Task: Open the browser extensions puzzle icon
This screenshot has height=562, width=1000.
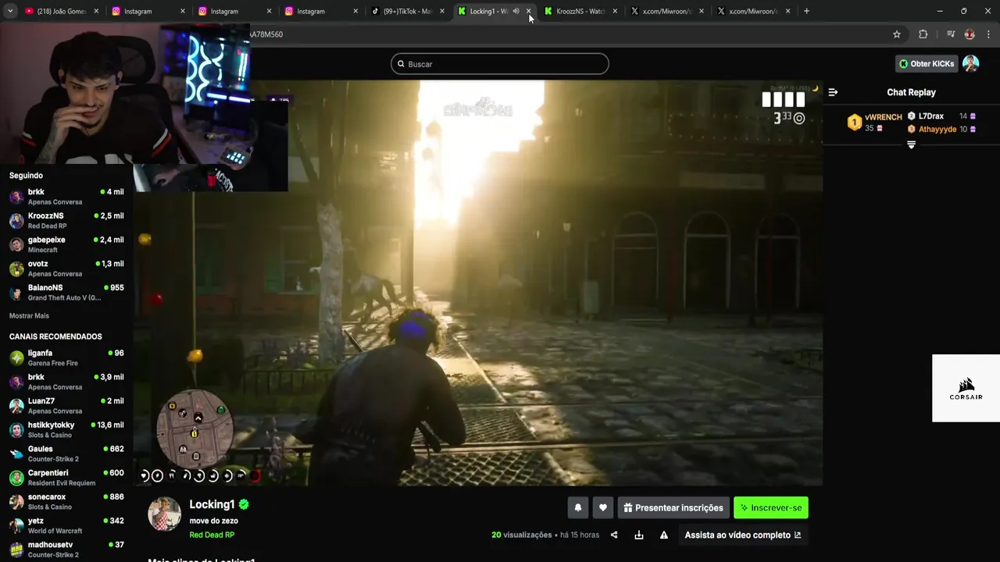Action: pyautogui.click(x=923, y=34)
